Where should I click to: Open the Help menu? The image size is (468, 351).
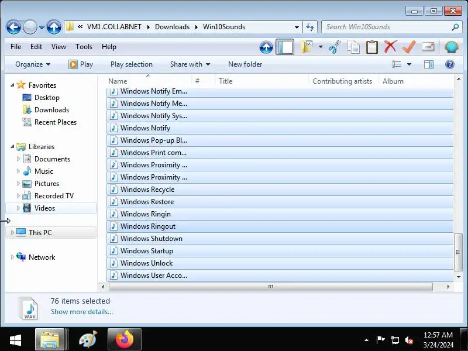(x=109, y=47)
